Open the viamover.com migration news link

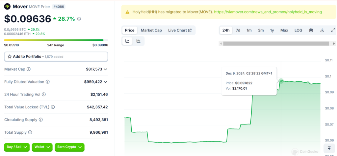click(268, 12)
